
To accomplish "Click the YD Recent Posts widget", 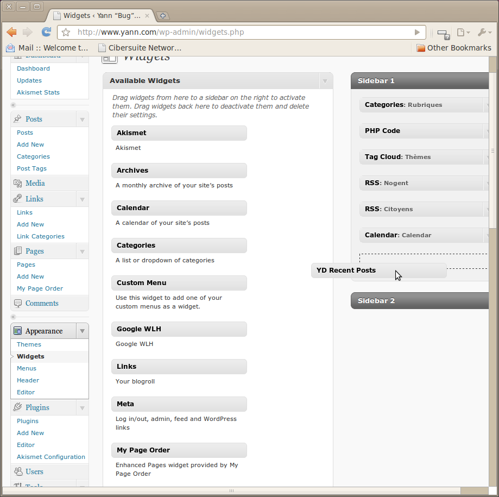I will (378, 270).
